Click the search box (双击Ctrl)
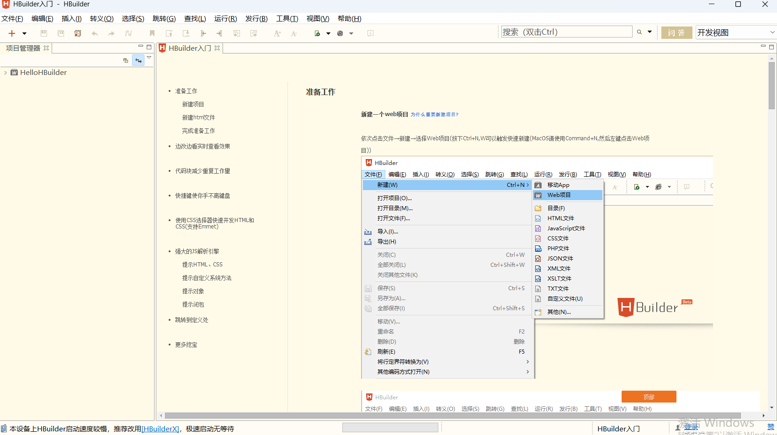This screenshot has height=435, width=777. (x=567, y=32)
